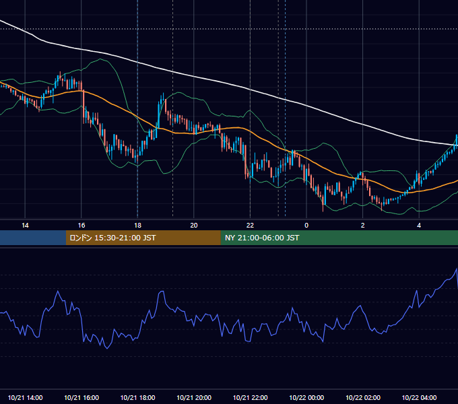Click the 22 hour label on price chart axis

250,226
